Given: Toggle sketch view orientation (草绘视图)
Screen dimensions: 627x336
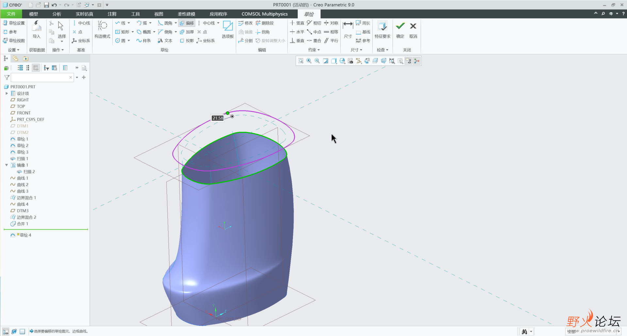Looking at the screenshot, I should click(14, 41).
